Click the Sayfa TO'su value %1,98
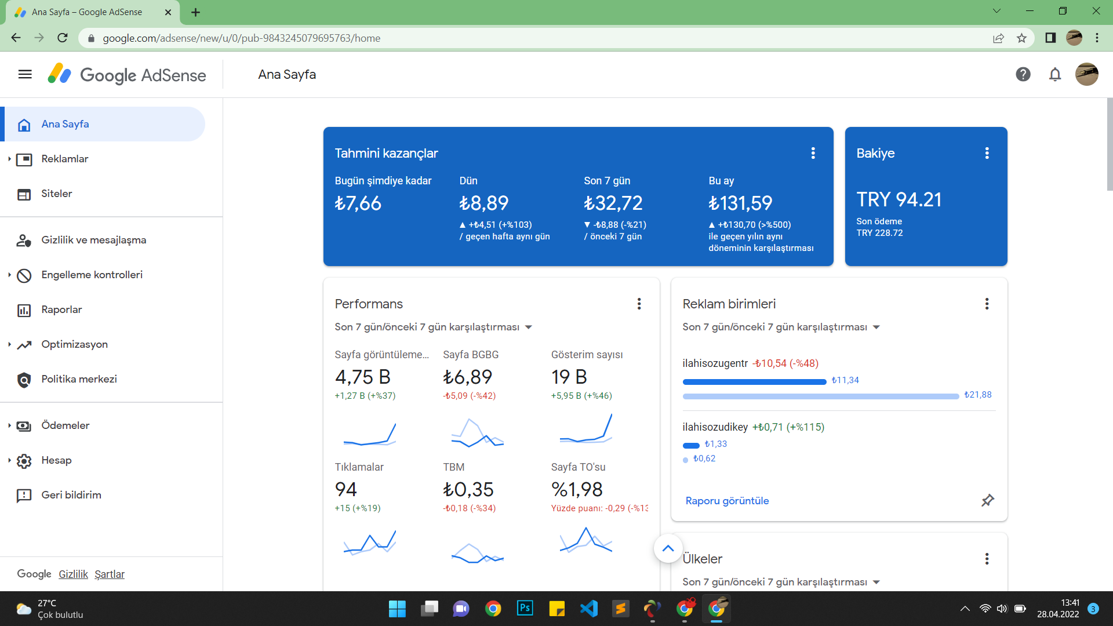Viewport: 1113px width, 626px height. (x=577, y=489)
